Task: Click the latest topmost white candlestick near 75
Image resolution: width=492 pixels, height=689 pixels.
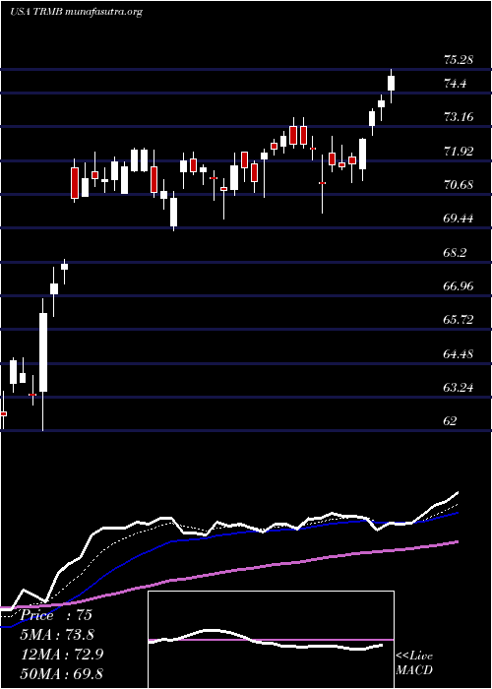Action: click(x=391, y=83)
